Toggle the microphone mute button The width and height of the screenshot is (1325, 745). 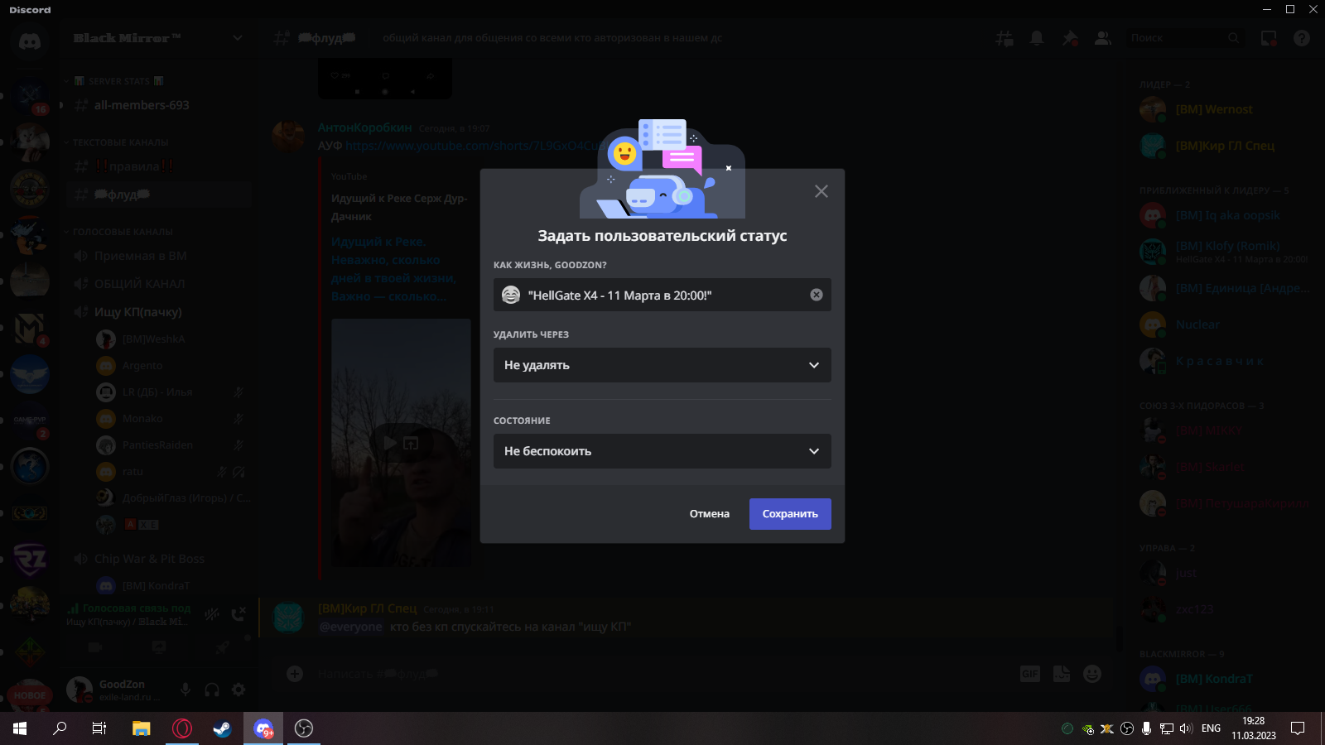[x=185, y=690]
